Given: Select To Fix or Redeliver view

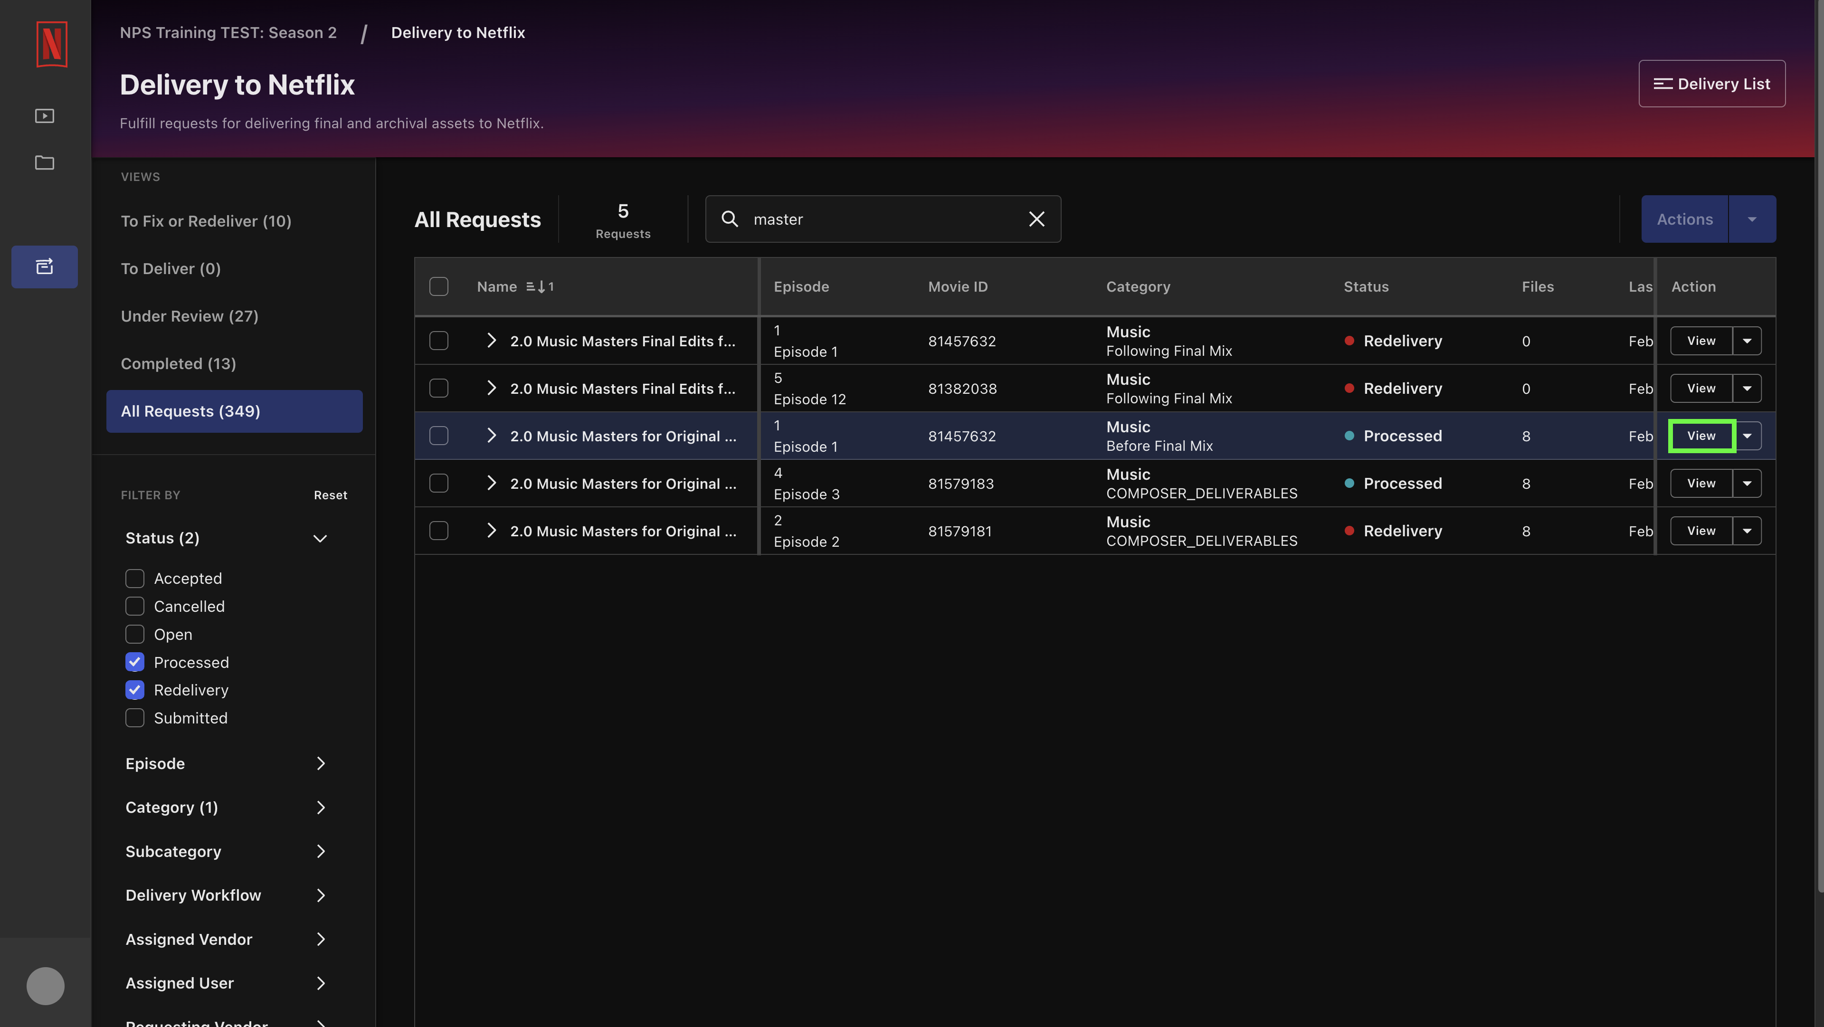Looking at the screenshot, I should 206,221.
